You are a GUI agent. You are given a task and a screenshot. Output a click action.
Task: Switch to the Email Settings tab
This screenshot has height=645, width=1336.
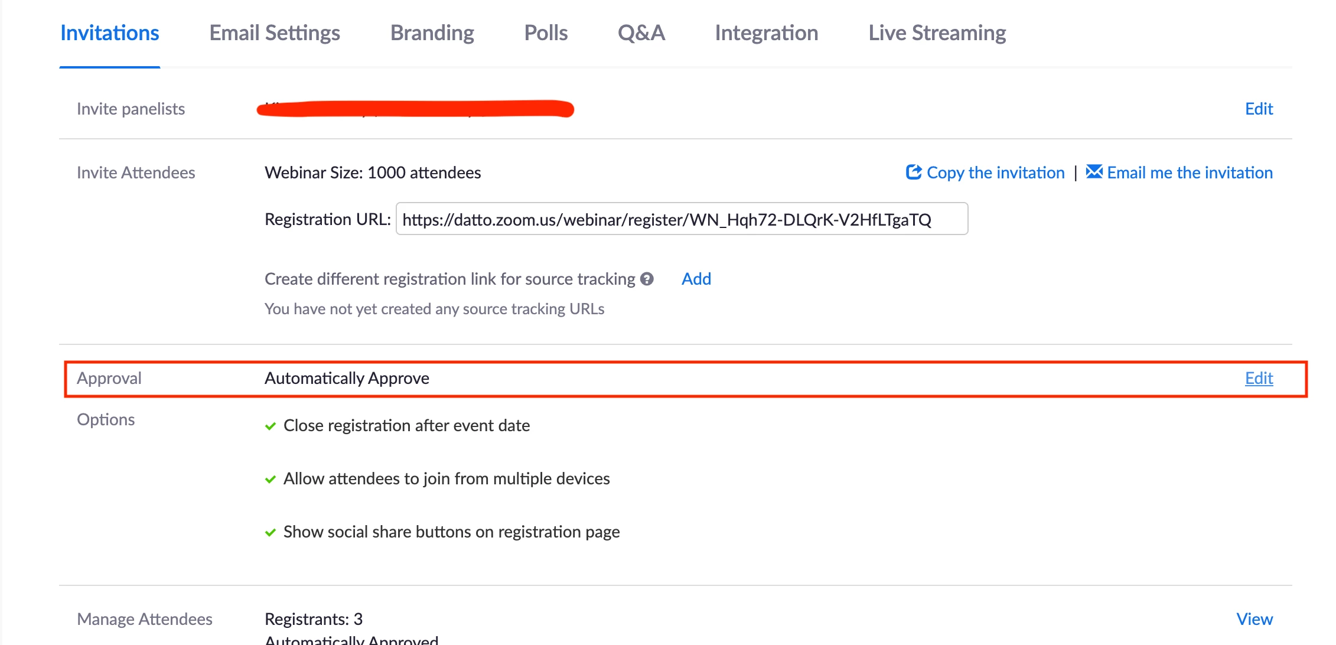click(275, 33)
